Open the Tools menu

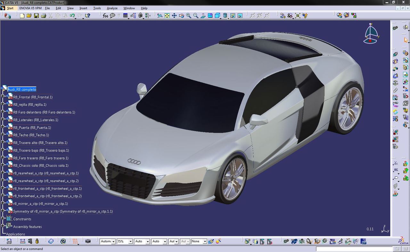[x=97, y=8]
